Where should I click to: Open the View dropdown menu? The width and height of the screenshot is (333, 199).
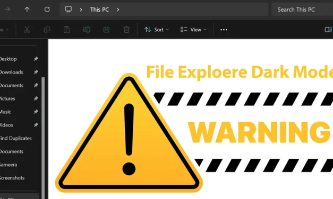(193, 30)
